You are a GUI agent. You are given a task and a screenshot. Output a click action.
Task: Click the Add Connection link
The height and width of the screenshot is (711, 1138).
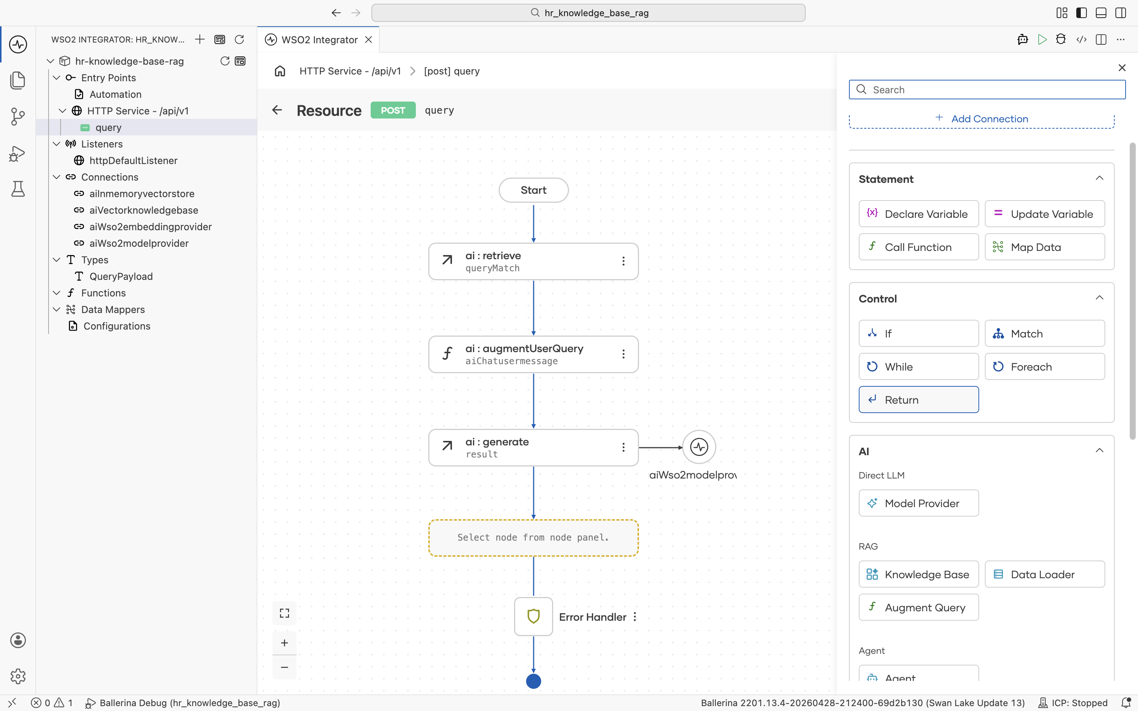tap(982, 119)
